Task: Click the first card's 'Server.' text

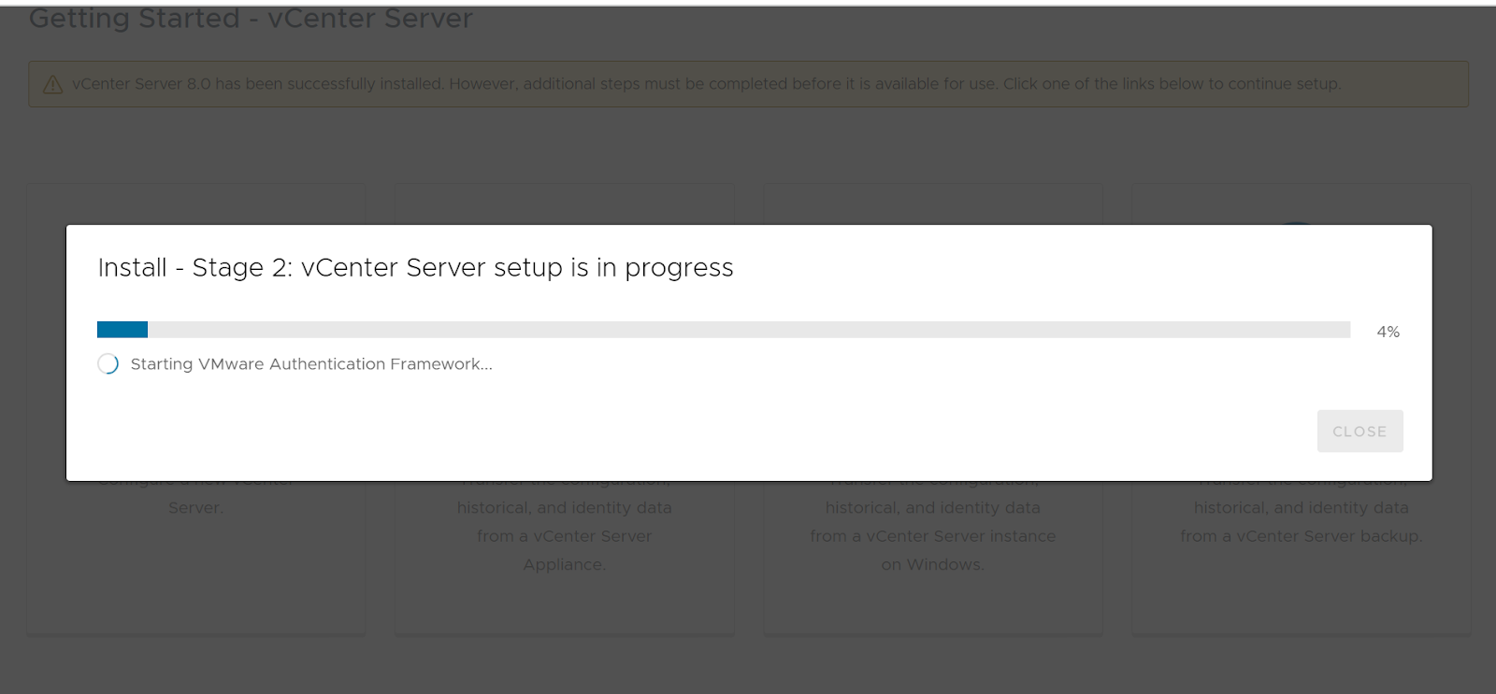Action: coord(195,508)
